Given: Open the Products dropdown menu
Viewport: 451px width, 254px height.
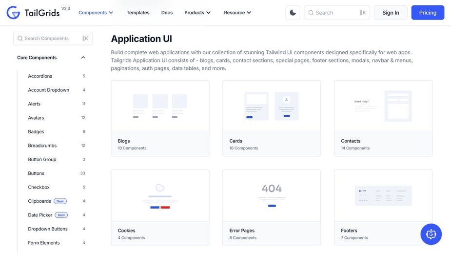Looking at the screenshot, I should [197, 13].
